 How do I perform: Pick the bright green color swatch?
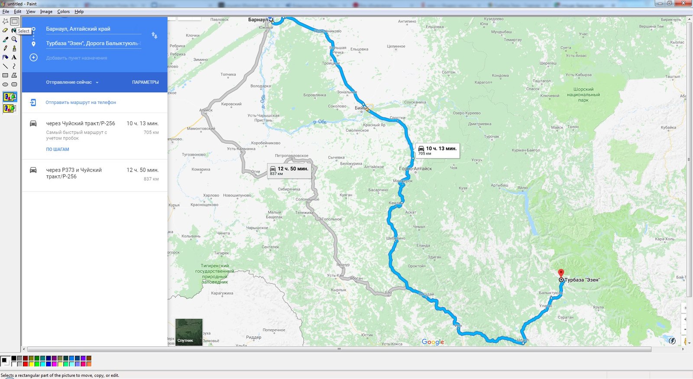[x=37, y=364]
